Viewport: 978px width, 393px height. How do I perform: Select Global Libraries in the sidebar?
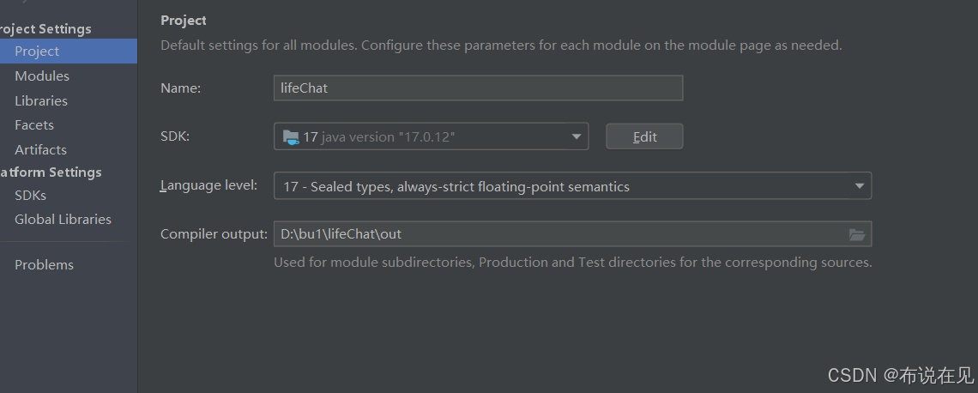point(63,220)
